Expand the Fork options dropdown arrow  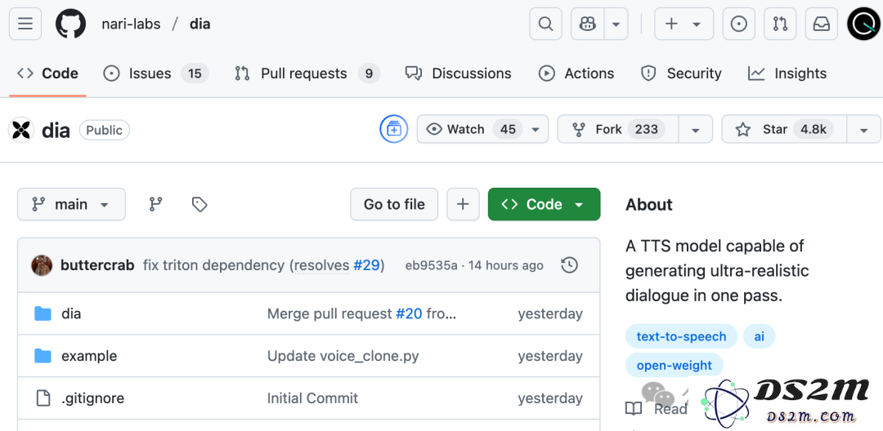tap(696, 130)
